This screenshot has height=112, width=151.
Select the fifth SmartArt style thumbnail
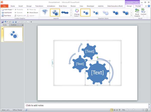[x=126, y=13]
